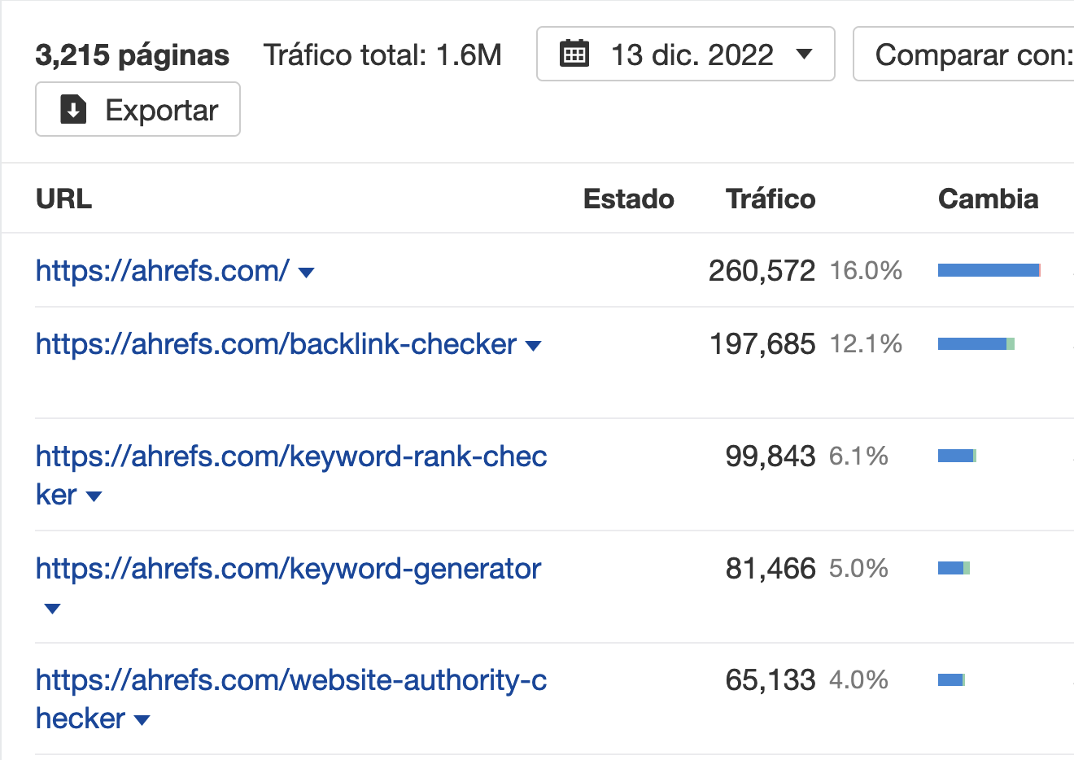Expand the keyword-generator URL arrow
The height and width of the screenshot is (760, 1074).
pos(52,609)
